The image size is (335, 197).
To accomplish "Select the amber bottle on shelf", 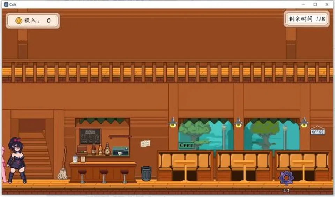I will pos(100,149).
